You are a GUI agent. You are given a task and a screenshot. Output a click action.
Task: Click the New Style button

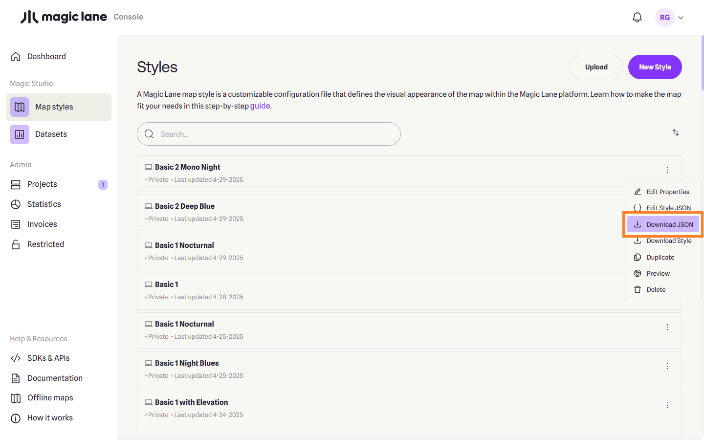tap(655, 67)
